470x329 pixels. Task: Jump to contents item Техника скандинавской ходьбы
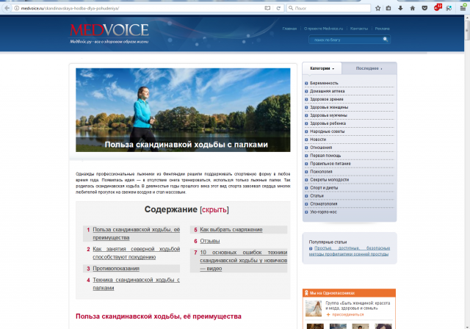136,283
